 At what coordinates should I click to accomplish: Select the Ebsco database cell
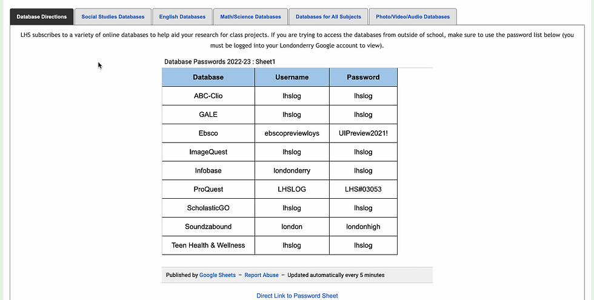[x=209, y=133]
